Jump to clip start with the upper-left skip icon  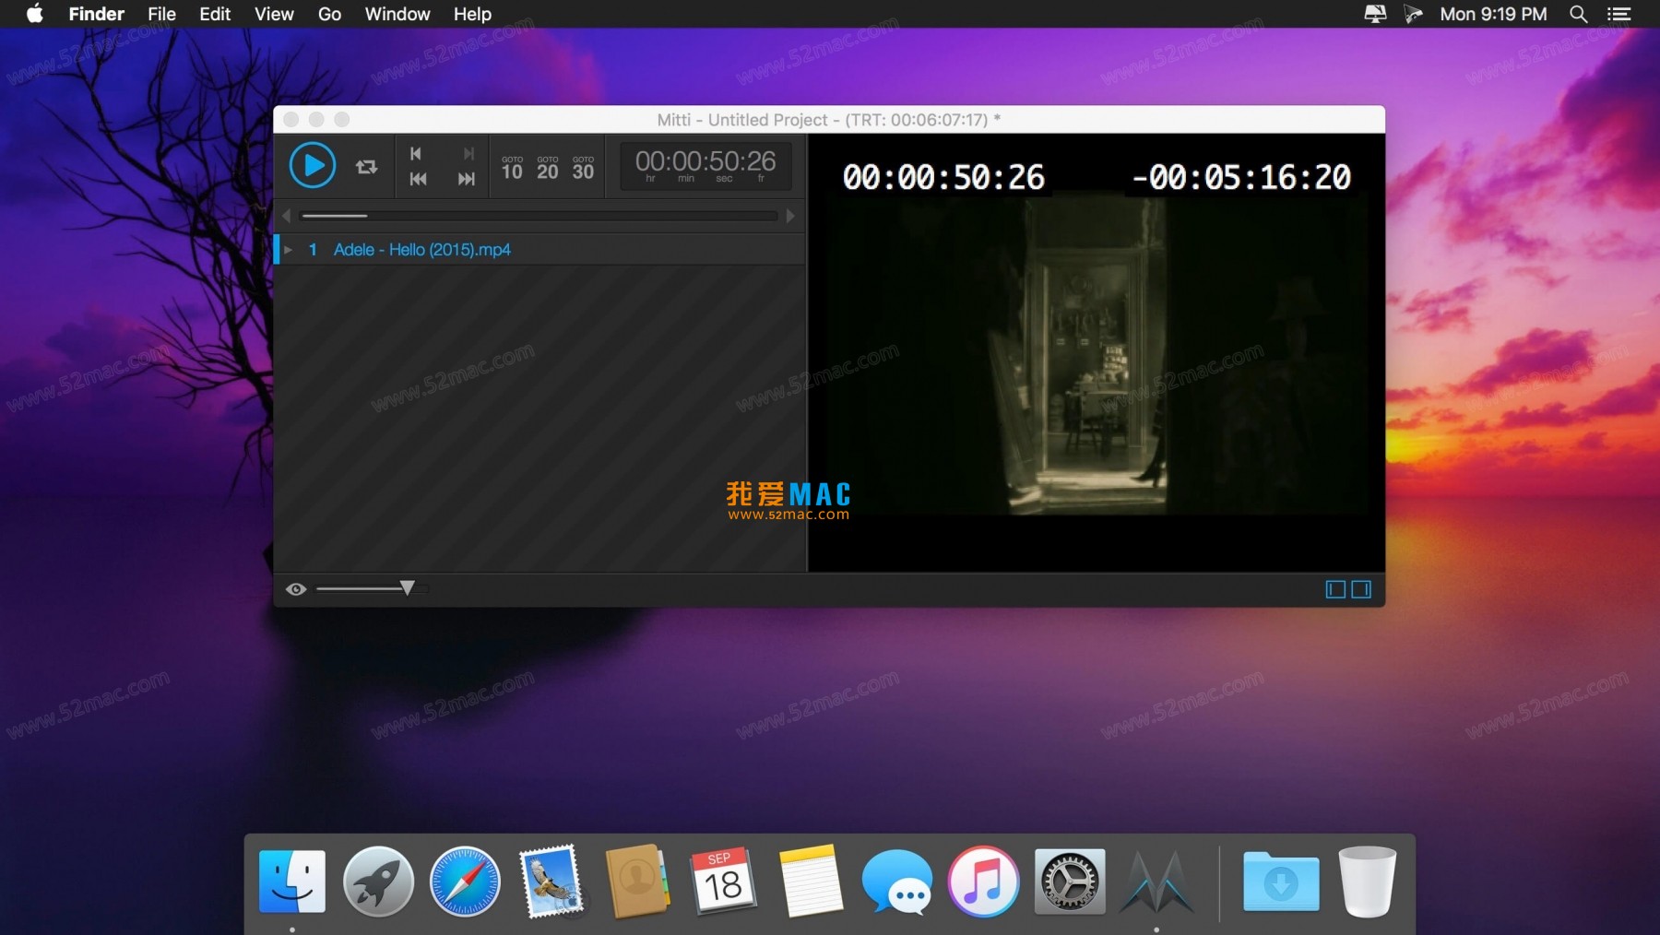tap(416, 153)
